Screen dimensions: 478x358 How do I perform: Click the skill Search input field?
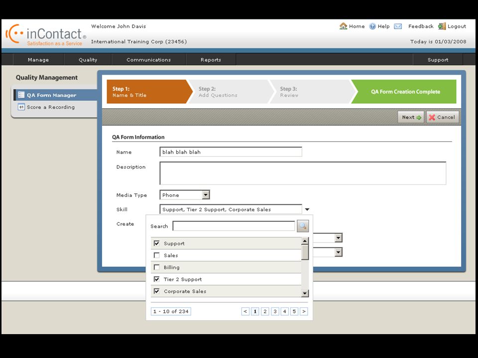[x=234, y=226]
